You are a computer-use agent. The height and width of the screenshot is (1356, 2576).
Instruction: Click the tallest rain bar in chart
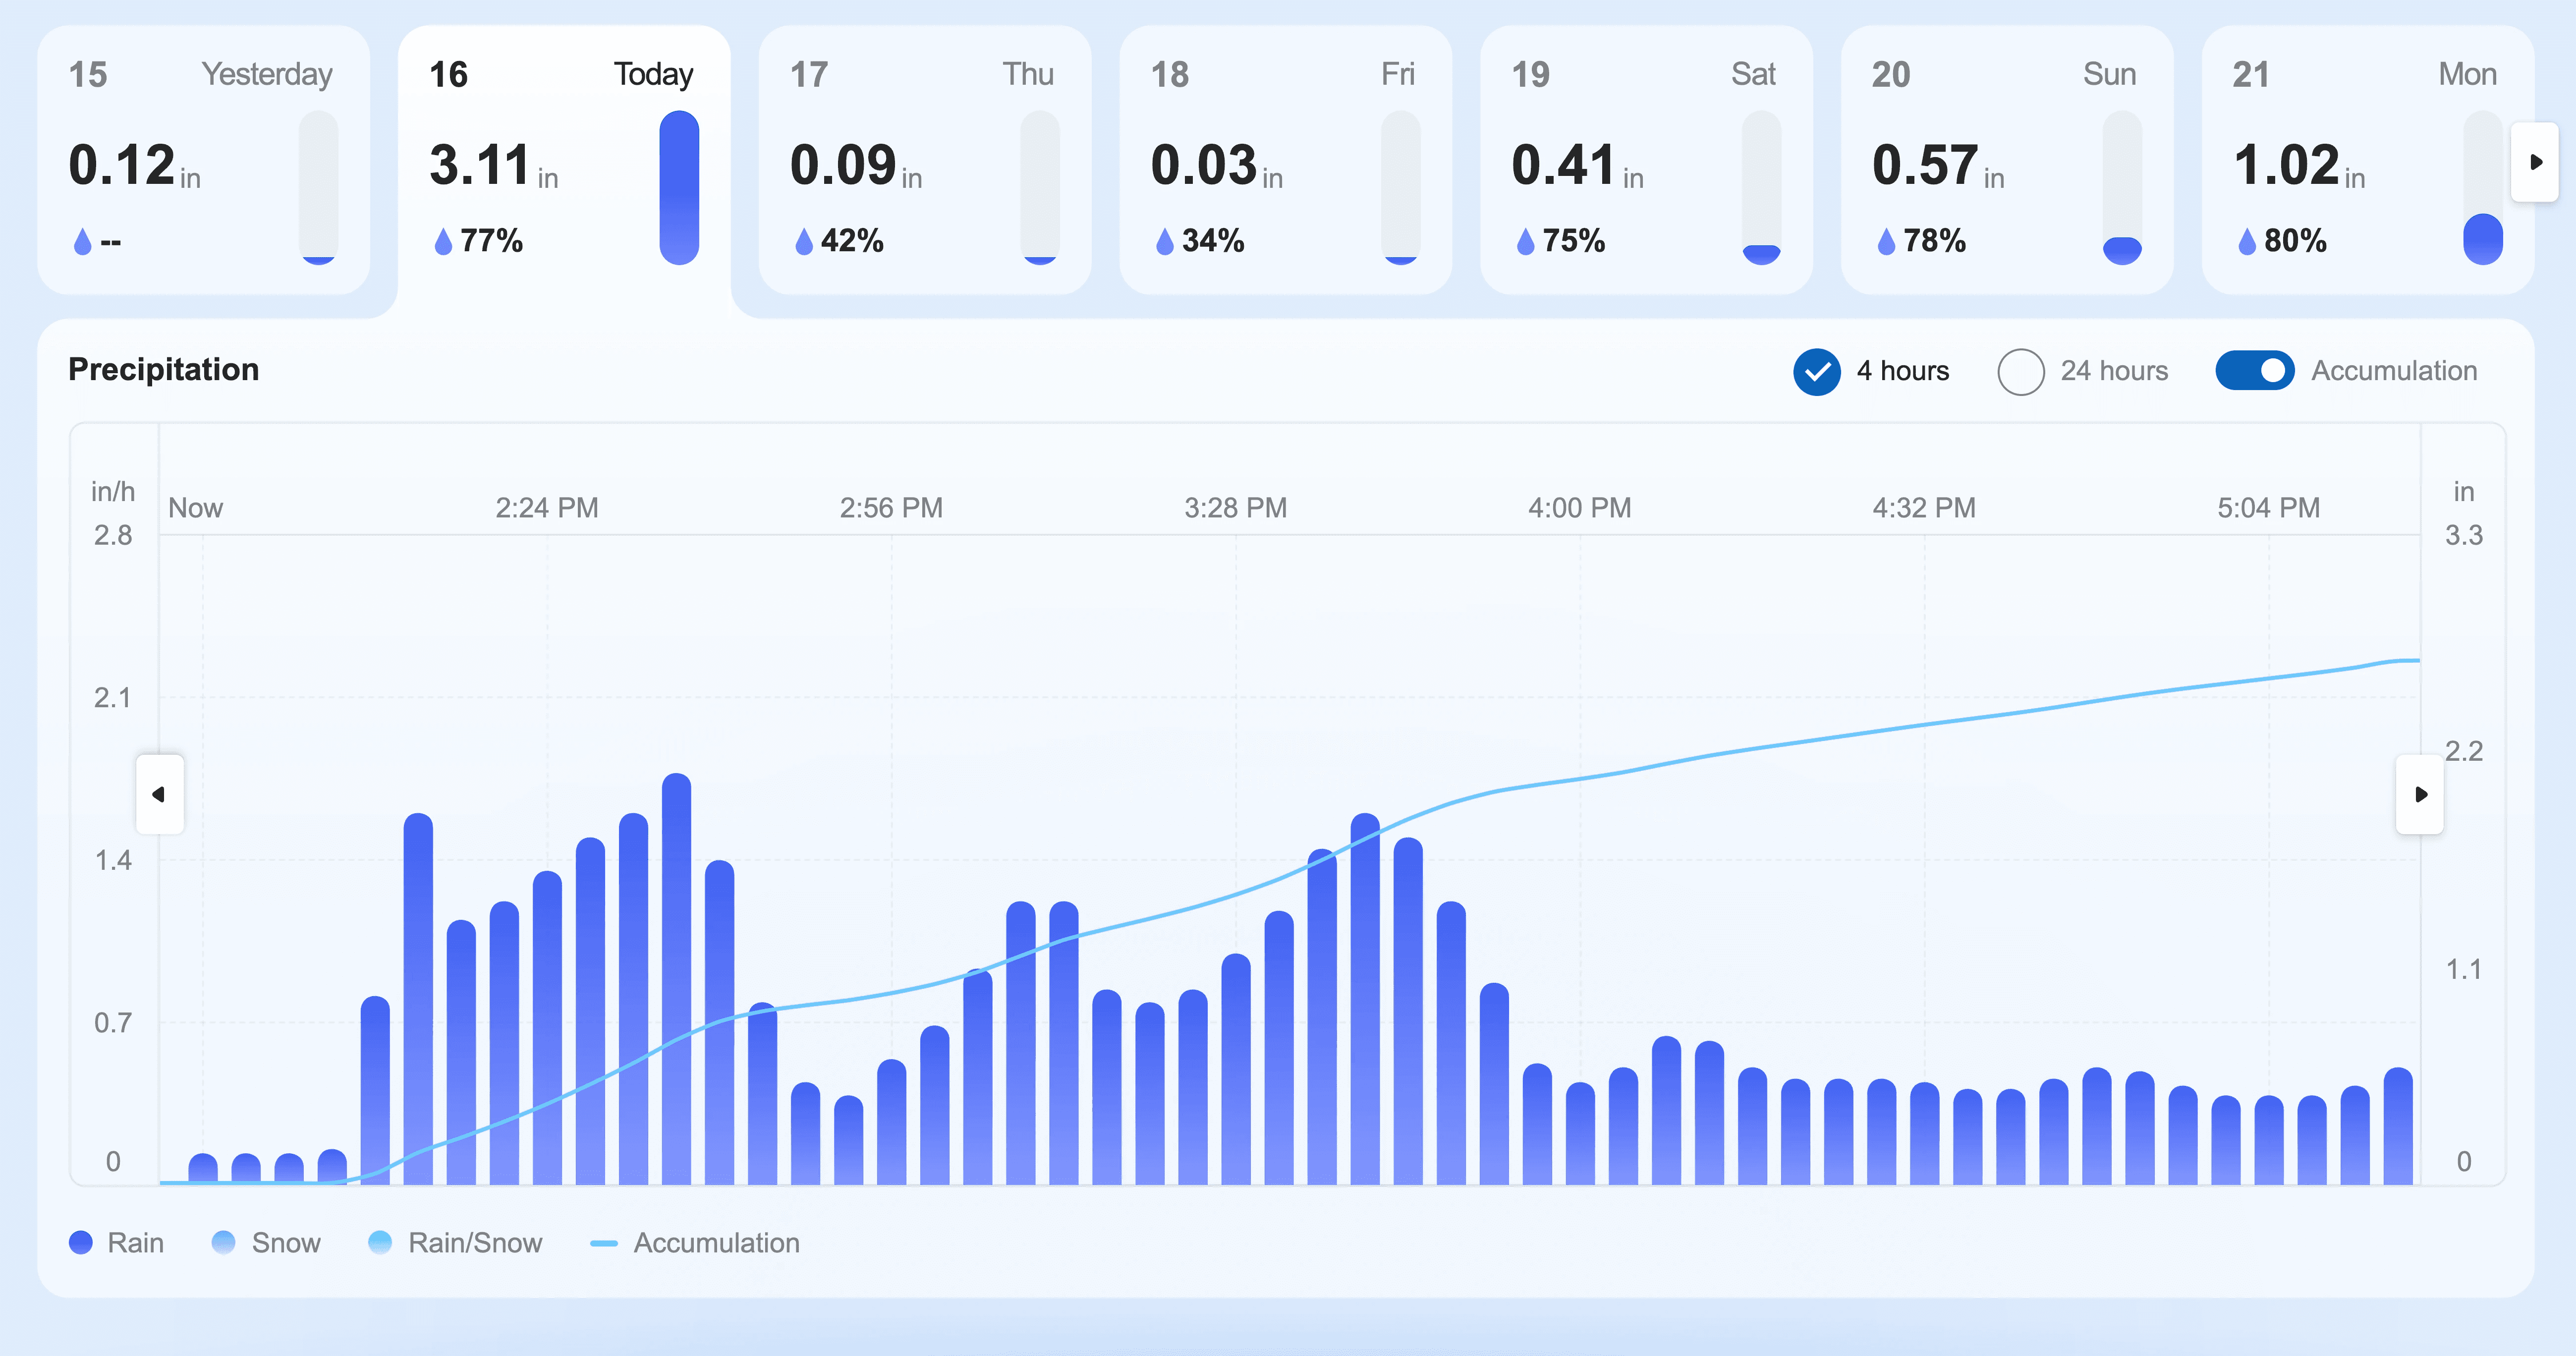tap(677, 980)
